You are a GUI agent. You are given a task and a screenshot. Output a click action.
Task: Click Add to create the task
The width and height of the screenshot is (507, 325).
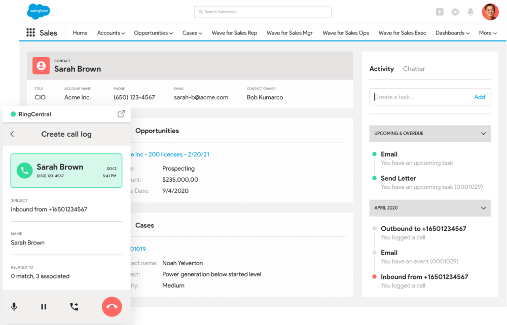tap(480, 97)
